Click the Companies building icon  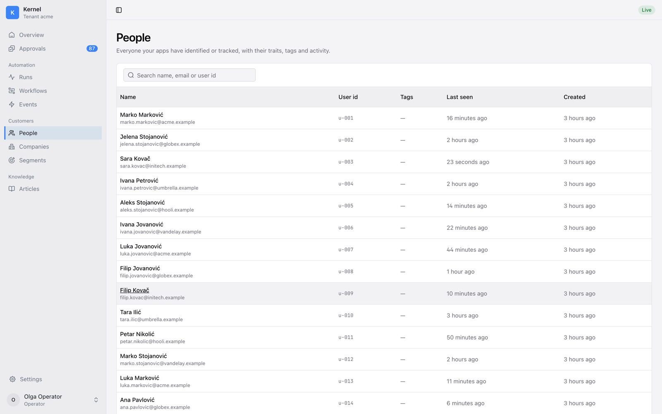(x=12, y=147)
